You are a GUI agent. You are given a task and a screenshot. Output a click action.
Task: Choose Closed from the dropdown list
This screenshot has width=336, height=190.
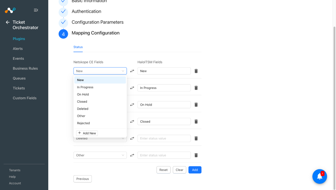pyautogui.click(x=100, y=101)
